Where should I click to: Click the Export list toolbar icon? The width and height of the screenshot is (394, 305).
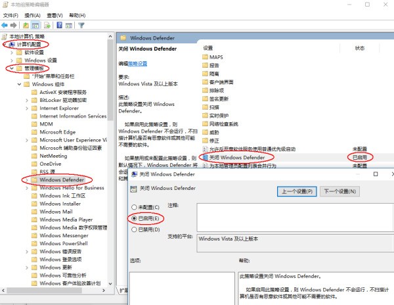click(x=47, y=25)
